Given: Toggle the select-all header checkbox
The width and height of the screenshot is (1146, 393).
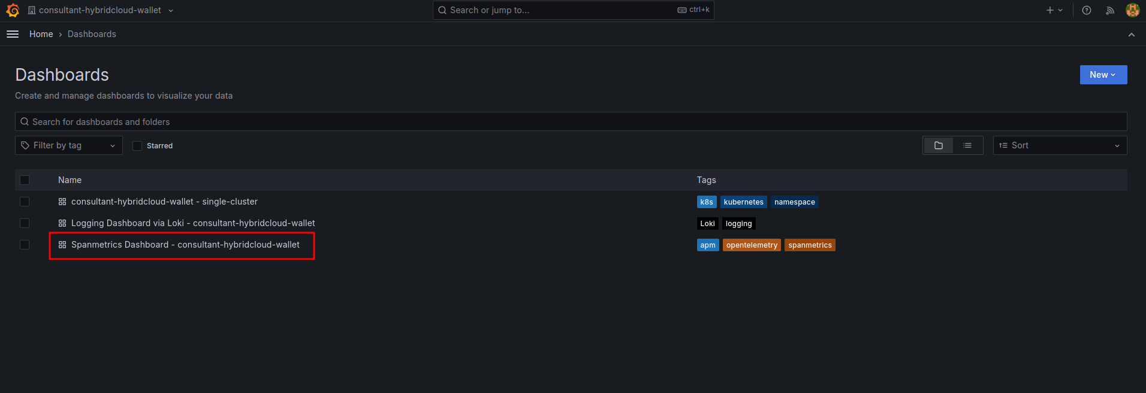Looking at the screenshot, I should (x=25, y=180).
